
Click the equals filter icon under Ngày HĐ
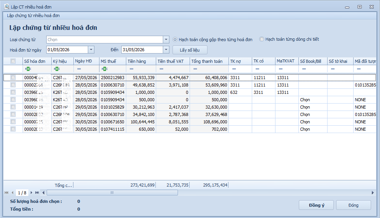tap(79, 69)
